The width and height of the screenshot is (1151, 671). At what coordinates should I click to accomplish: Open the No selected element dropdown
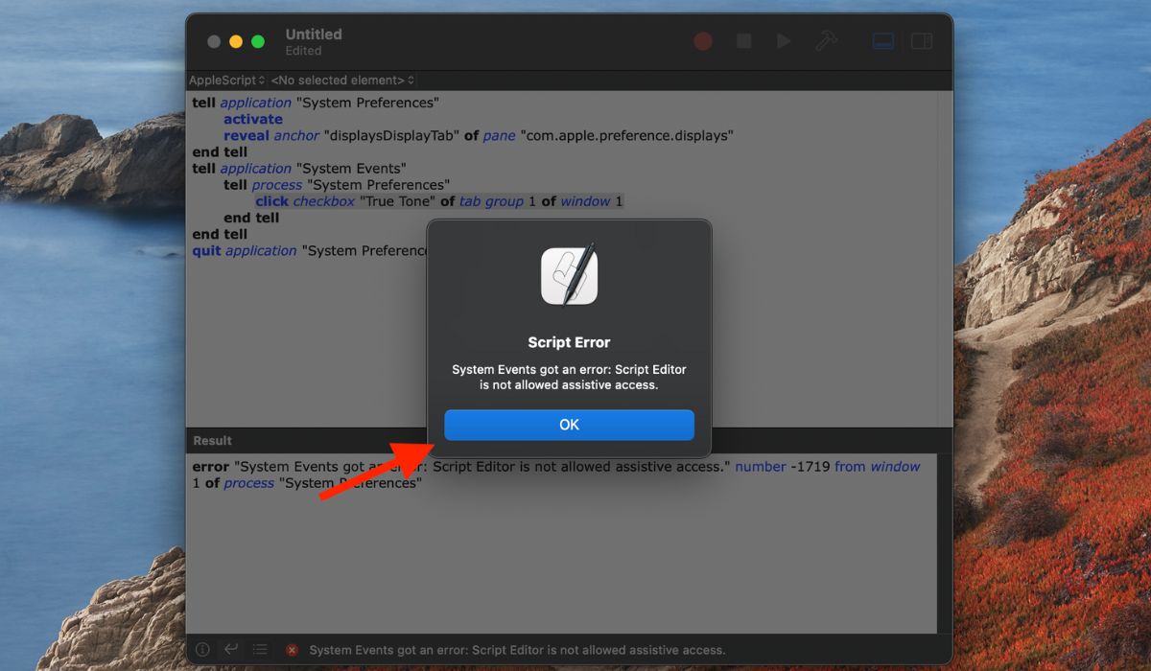[341, 81]
